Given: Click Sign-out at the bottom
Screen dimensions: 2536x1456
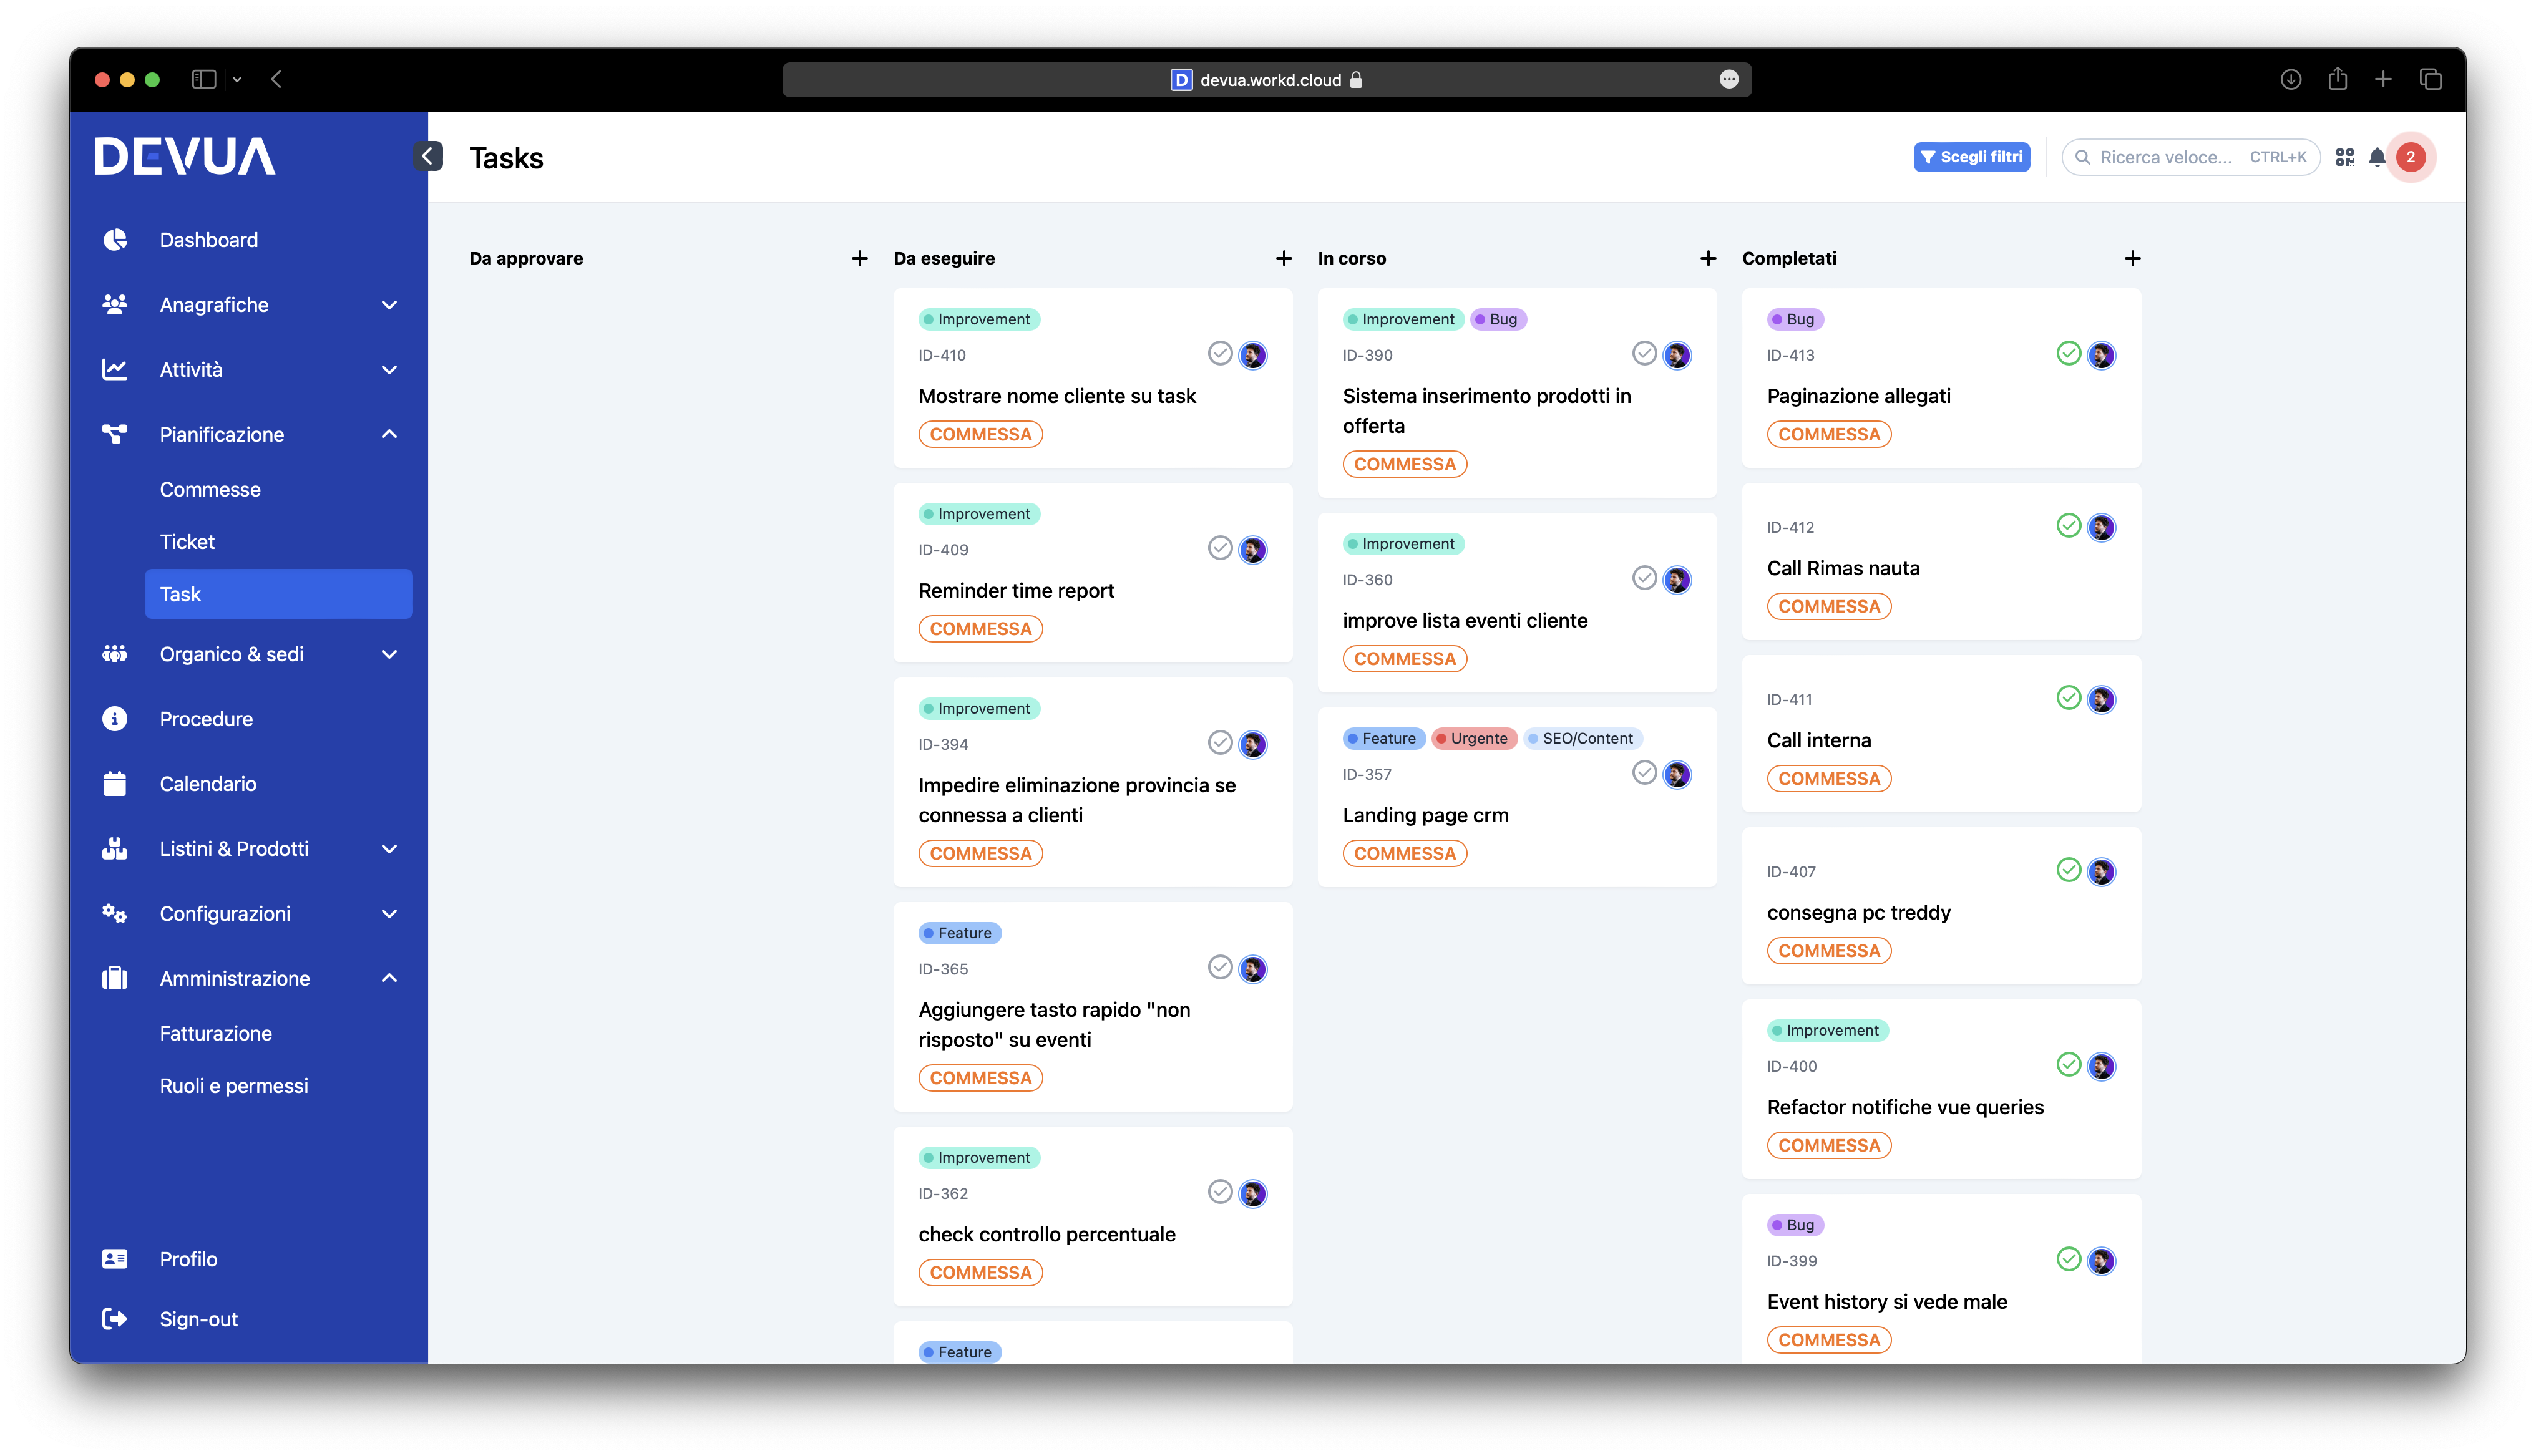Looking at the screenshot, I should pyautogui.click(x=198, y=1318).
